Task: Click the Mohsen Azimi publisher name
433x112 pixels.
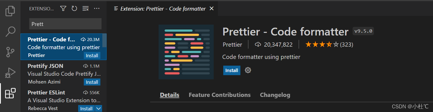Action: pos(44,82)
